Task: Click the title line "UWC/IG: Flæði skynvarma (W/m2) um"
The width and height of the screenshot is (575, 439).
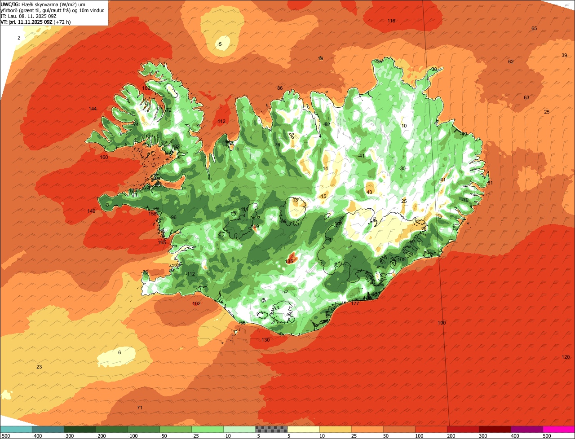Action: click(x=43, y=4)
